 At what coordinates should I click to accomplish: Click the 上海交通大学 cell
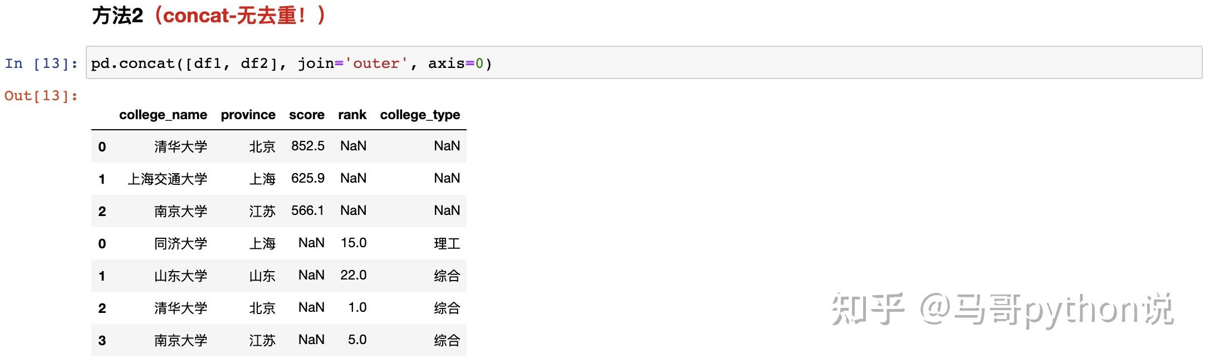point(167,179)
